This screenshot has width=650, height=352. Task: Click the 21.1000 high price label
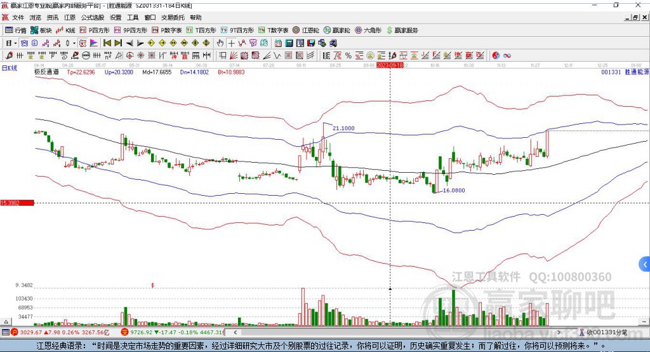[343, 128]
